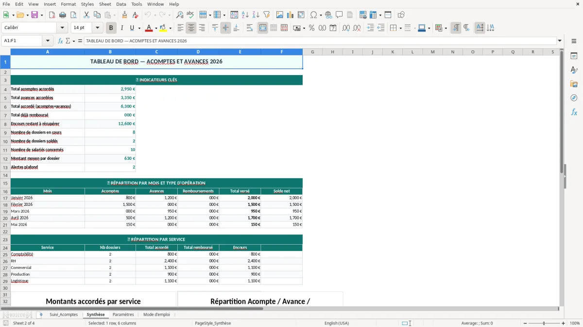The height and width of the screenshot is (327, 583).
Task: Click Sort Descending icon
Action: pos(256,15)
